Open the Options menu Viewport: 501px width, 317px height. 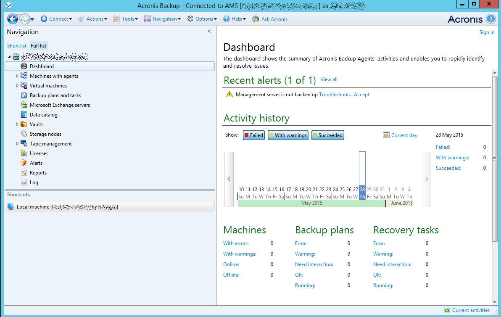coord(202,19)
